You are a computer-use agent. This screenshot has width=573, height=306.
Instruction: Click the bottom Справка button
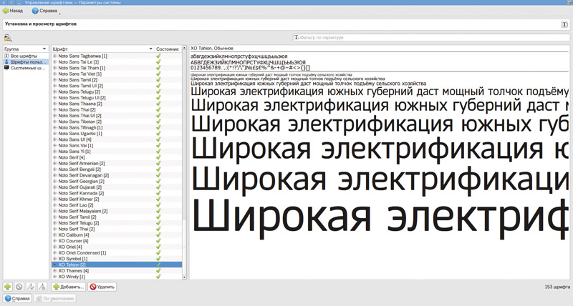pos(17,298)
